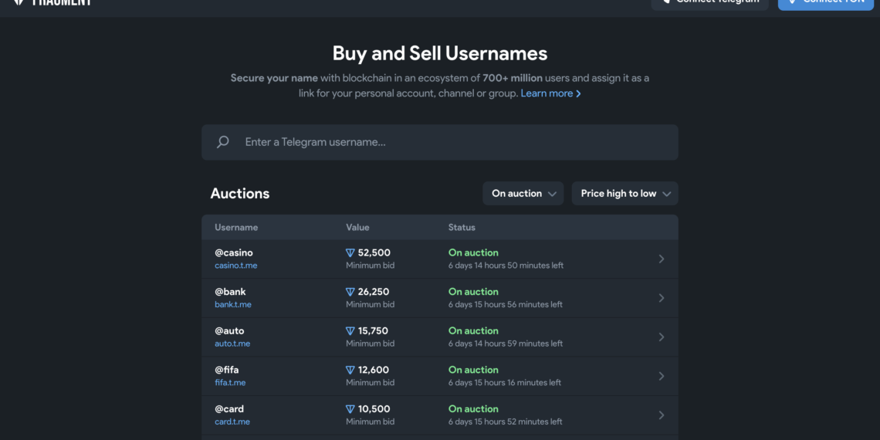Expand the On auction filter dropdown

coord(523,194)
